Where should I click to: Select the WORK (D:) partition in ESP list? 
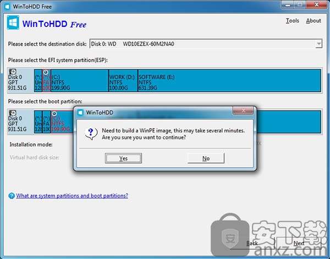[x=123, y=81]
